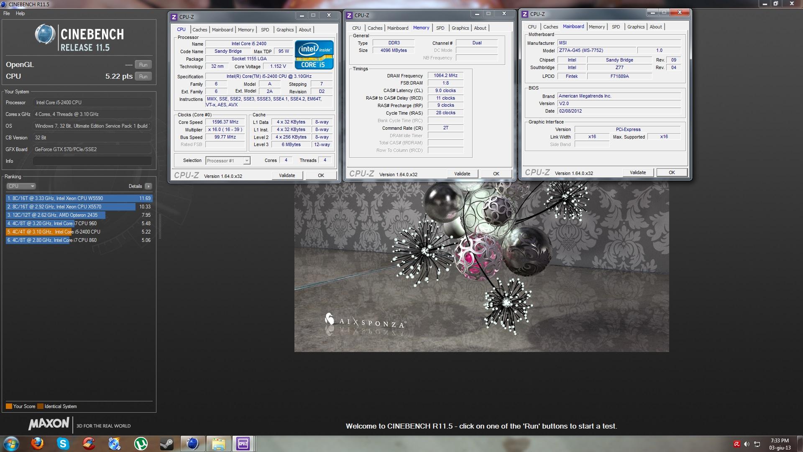Open the Cinebench Help menu
Viewport: 803px width, 452px height.
pos(20,13)
